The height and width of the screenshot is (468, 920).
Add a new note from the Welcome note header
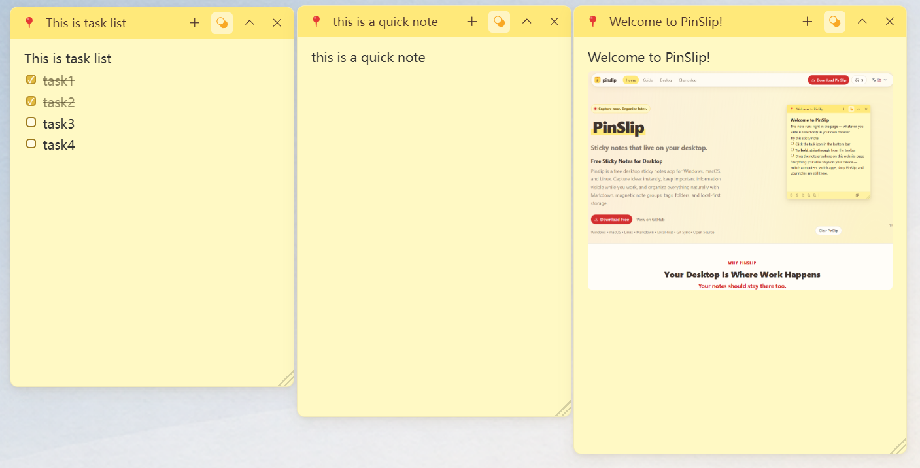coord(808,22)
